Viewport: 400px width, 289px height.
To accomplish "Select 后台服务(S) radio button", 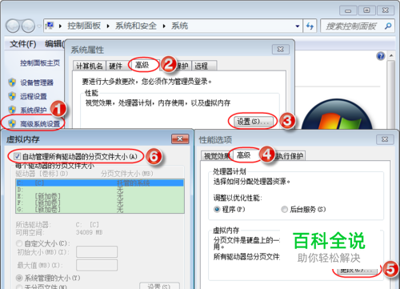I will 284,210.
